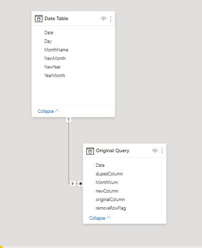Click the Original Query table icon
Image resolution: width=202 pixels, height=248 pixels.
(x=90, y=151)
